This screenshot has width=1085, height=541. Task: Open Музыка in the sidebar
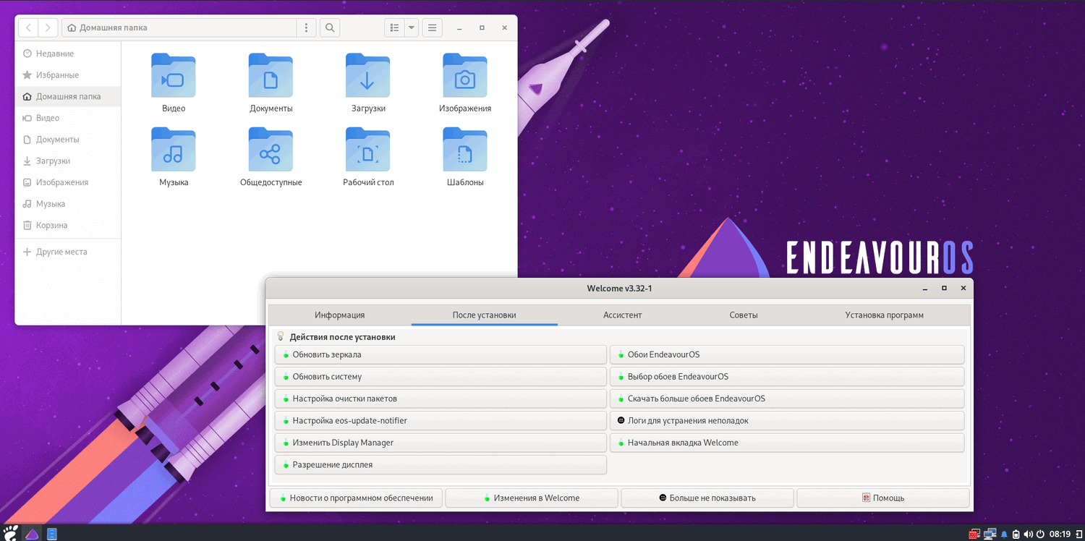[x=68, y=204]
